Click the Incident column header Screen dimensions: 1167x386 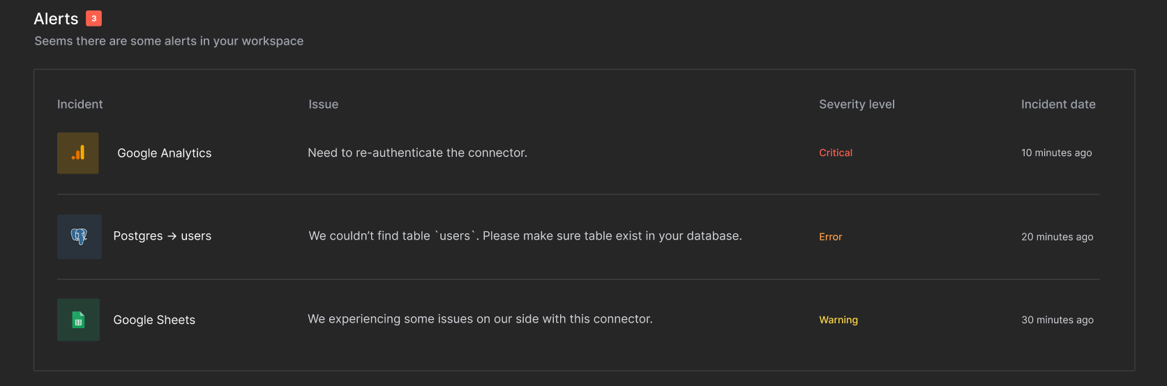coord(80,105)
